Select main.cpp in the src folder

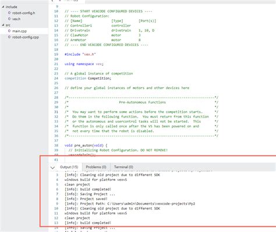point(19,31)
